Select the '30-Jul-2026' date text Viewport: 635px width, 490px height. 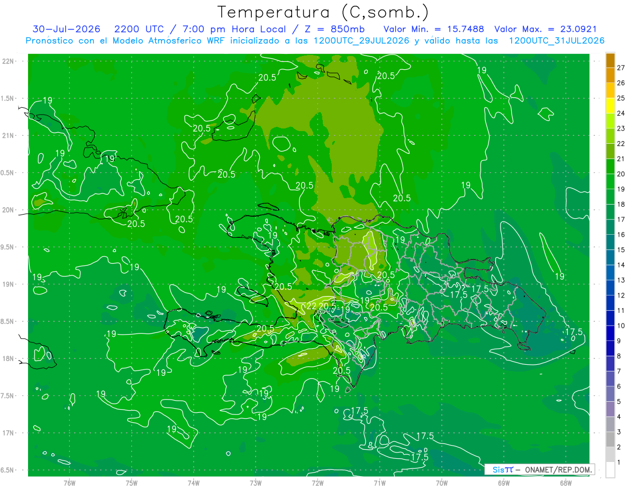tap(66, 29)
